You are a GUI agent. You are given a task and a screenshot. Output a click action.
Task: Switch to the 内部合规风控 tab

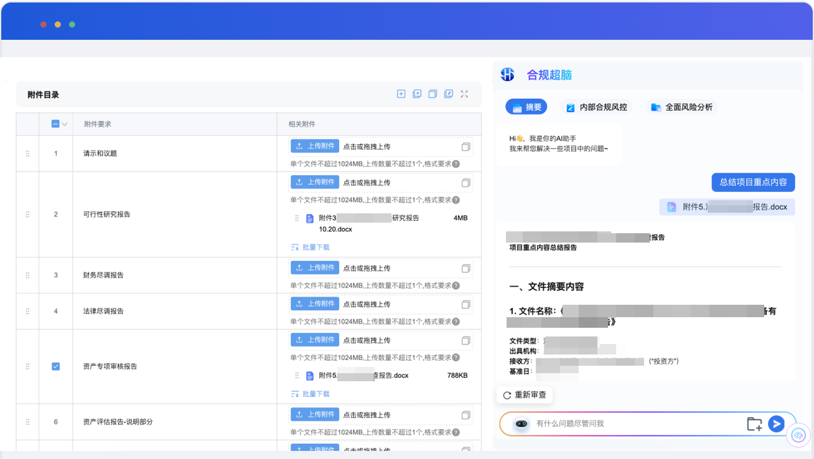click(x=597, y=107)
